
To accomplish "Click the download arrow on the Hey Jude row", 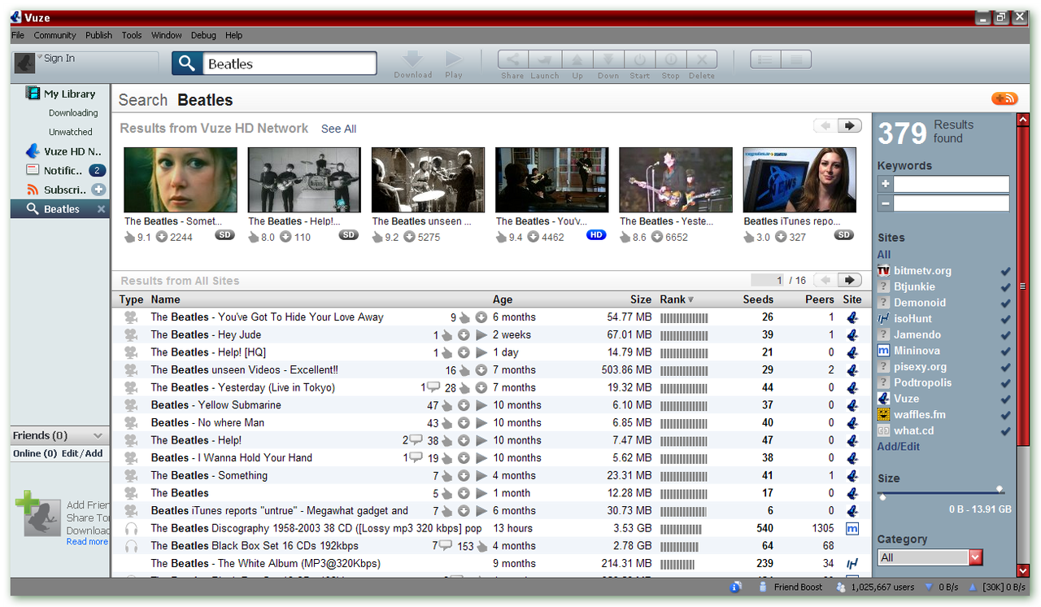I will tap(464, 335).
